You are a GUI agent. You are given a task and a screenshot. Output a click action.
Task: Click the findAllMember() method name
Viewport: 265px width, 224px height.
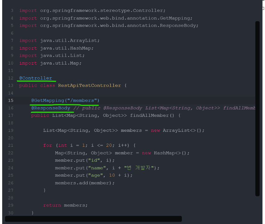pyautogui.click(x=152, y=116)
